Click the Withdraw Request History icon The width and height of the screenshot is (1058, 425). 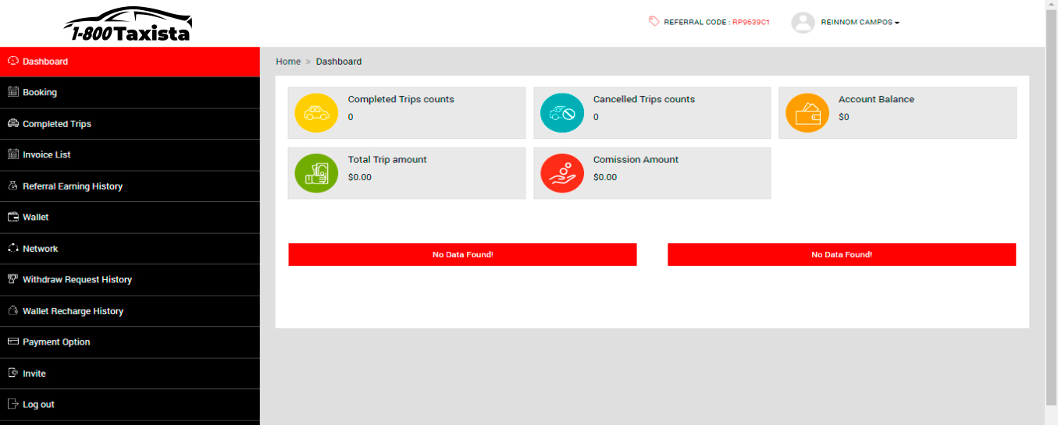(x=12, y=279)
